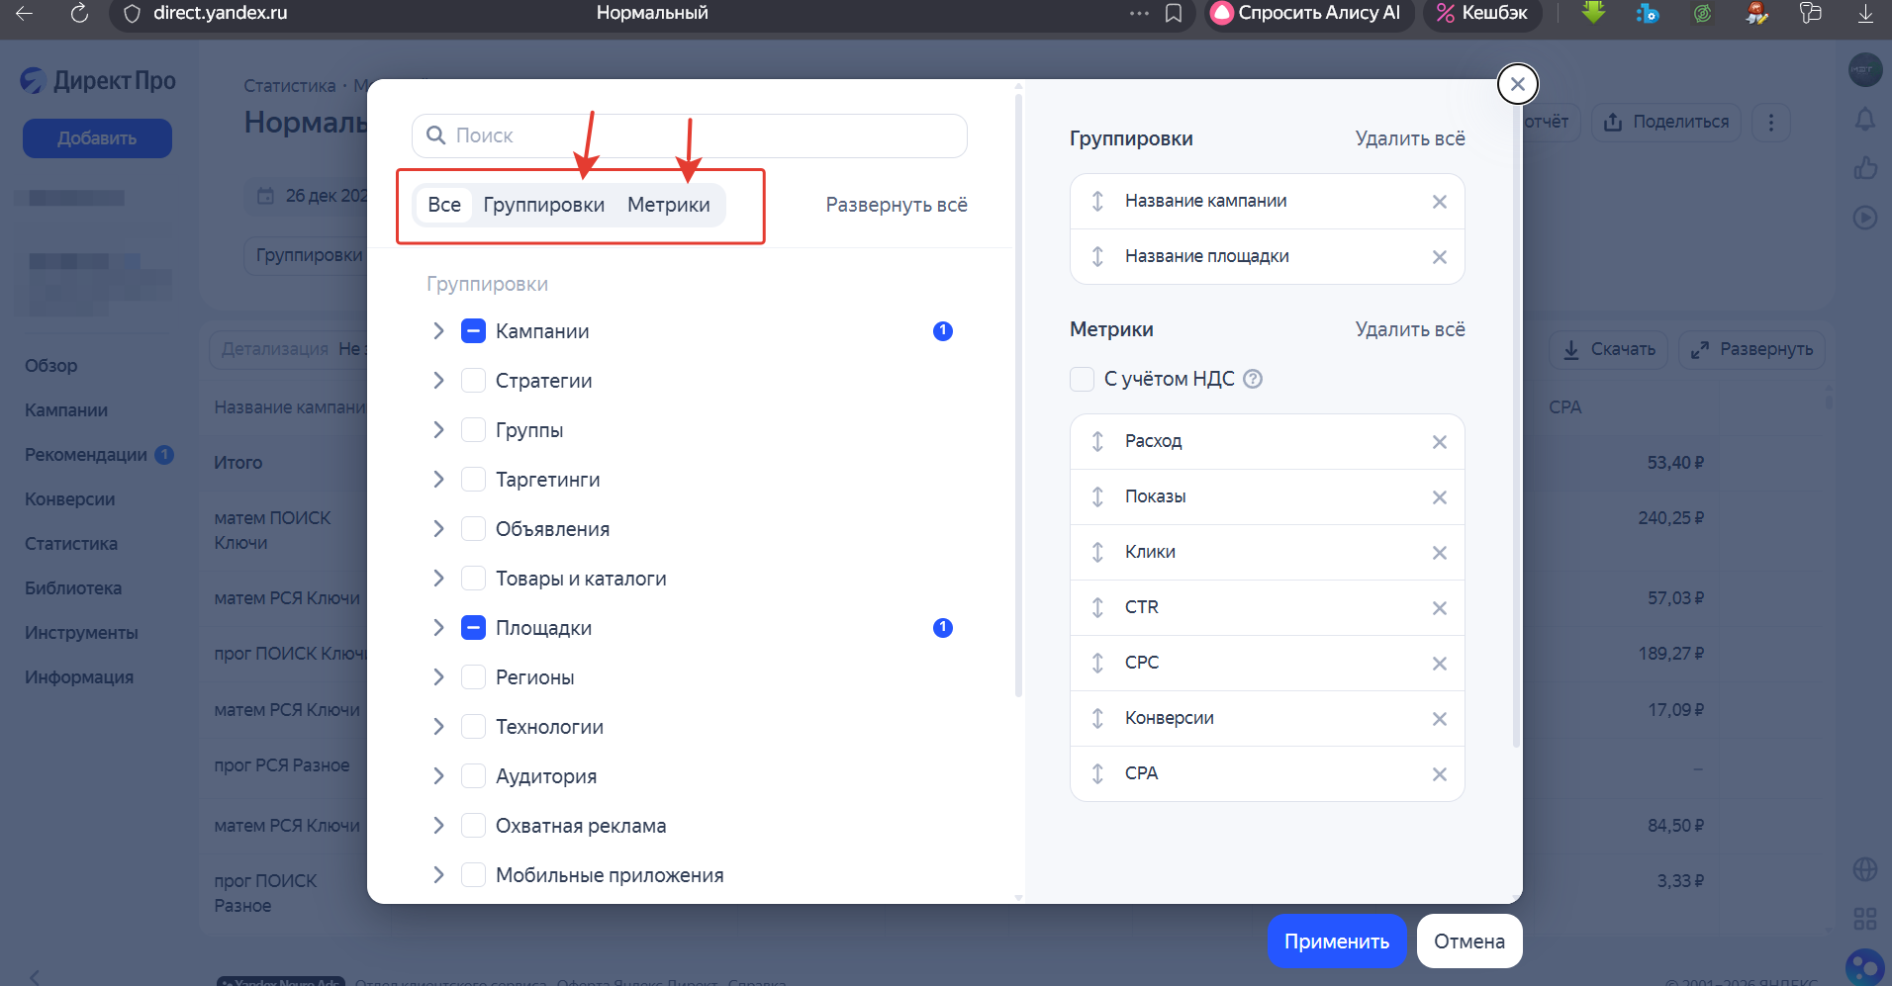
Task: Expand the Площадки group chevron
Action: pyautogui.click(x=438, y=628)
